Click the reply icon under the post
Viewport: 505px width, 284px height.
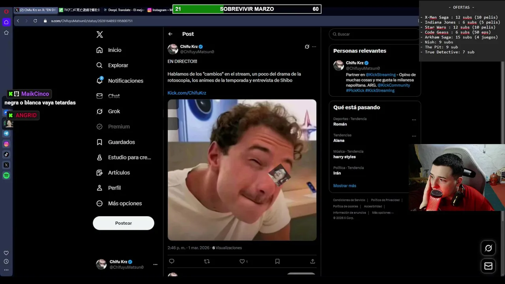coord(172,261)
